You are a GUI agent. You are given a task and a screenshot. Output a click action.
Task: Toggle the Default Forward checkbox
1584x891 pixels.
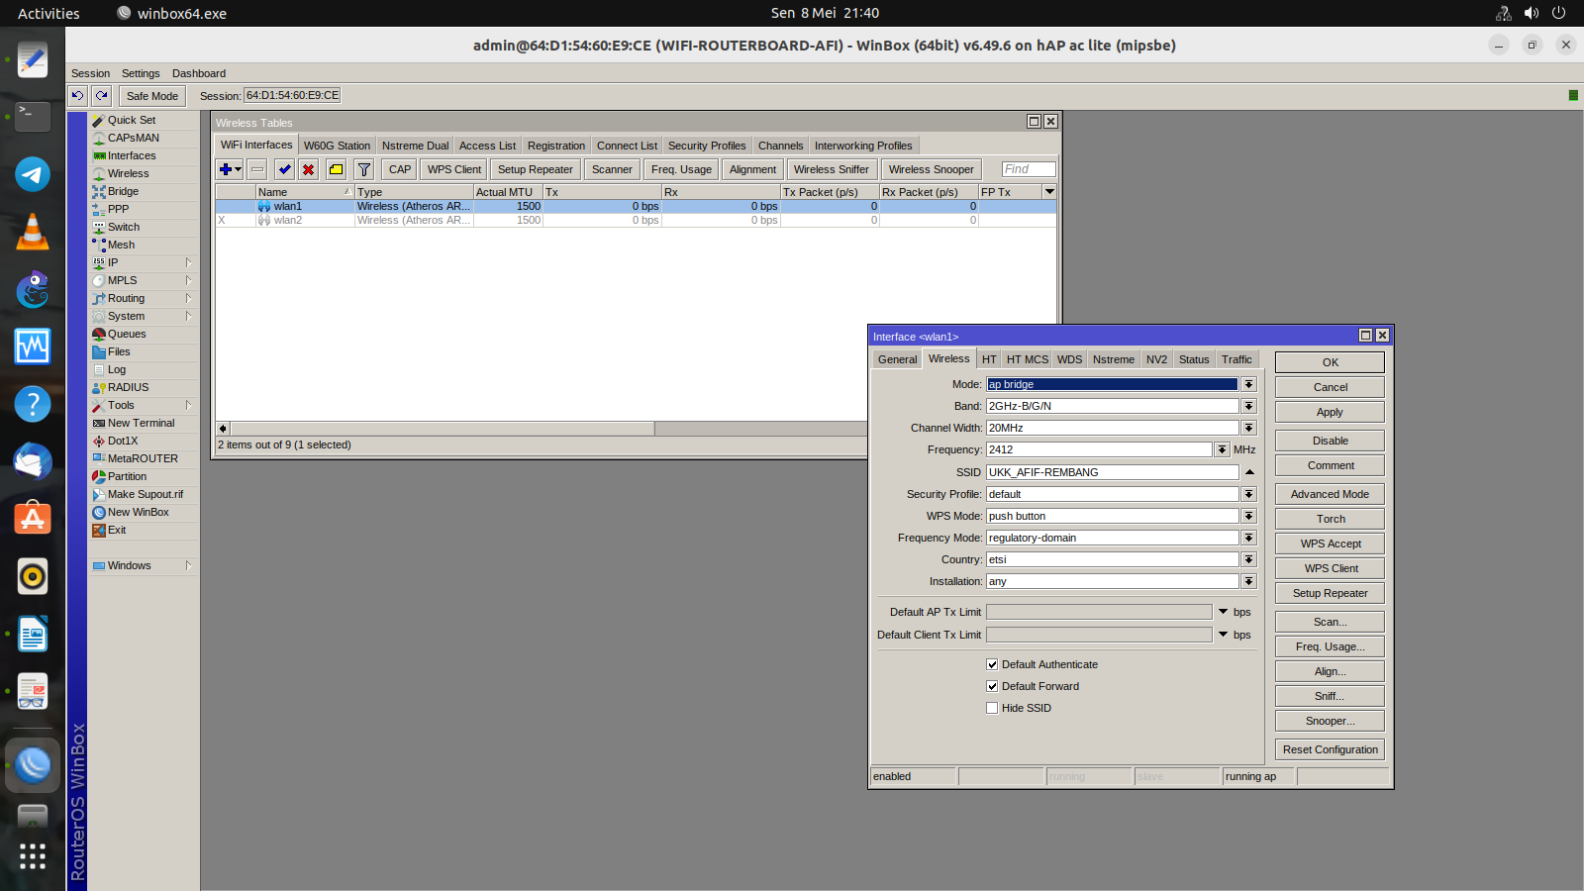[992, 686]
